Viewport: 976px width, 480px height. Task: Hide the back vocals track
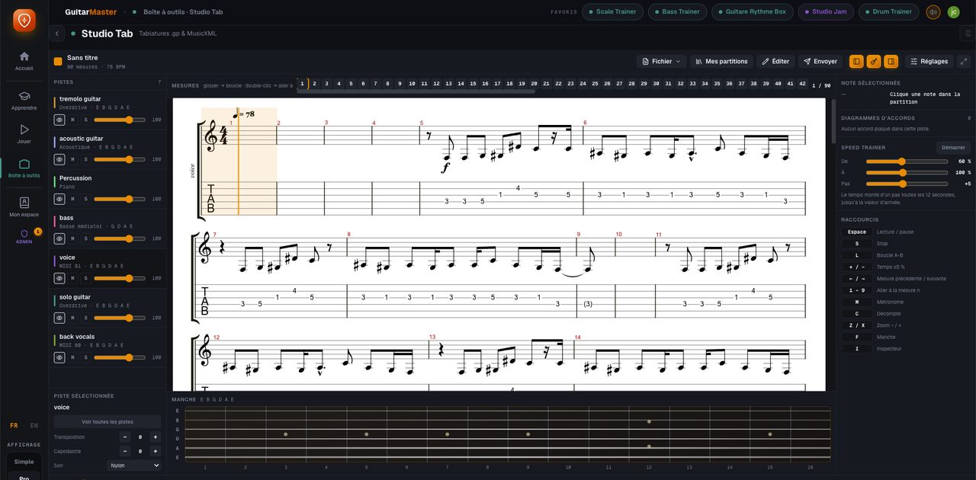pyautogui.click(x=59, y=357)
